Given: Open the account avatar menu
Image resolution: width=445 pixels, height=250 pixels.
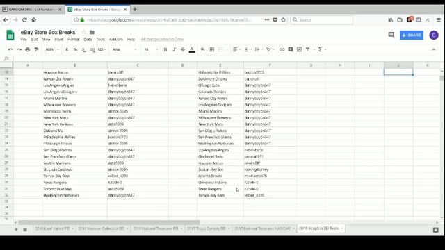Looking at the screenshot, I should [x=434, y=35].
